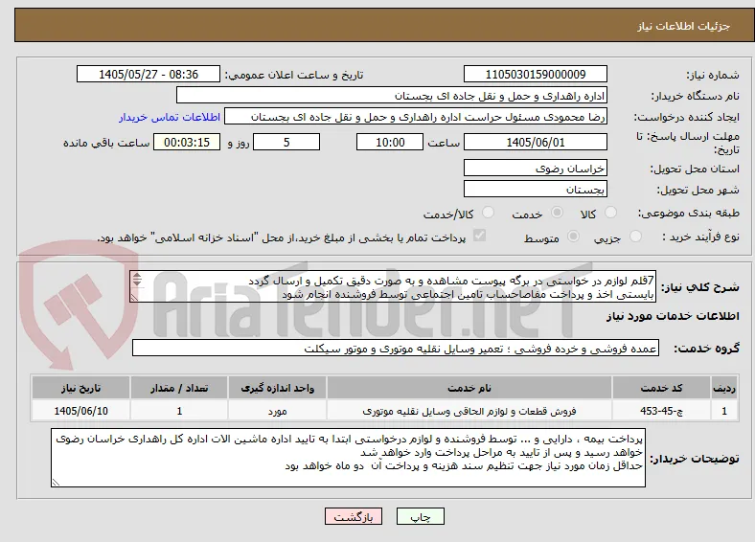755x542 pixels.
Task: Click the استان محل تحویل field خراسان رضوی
Action: [535, 168]
